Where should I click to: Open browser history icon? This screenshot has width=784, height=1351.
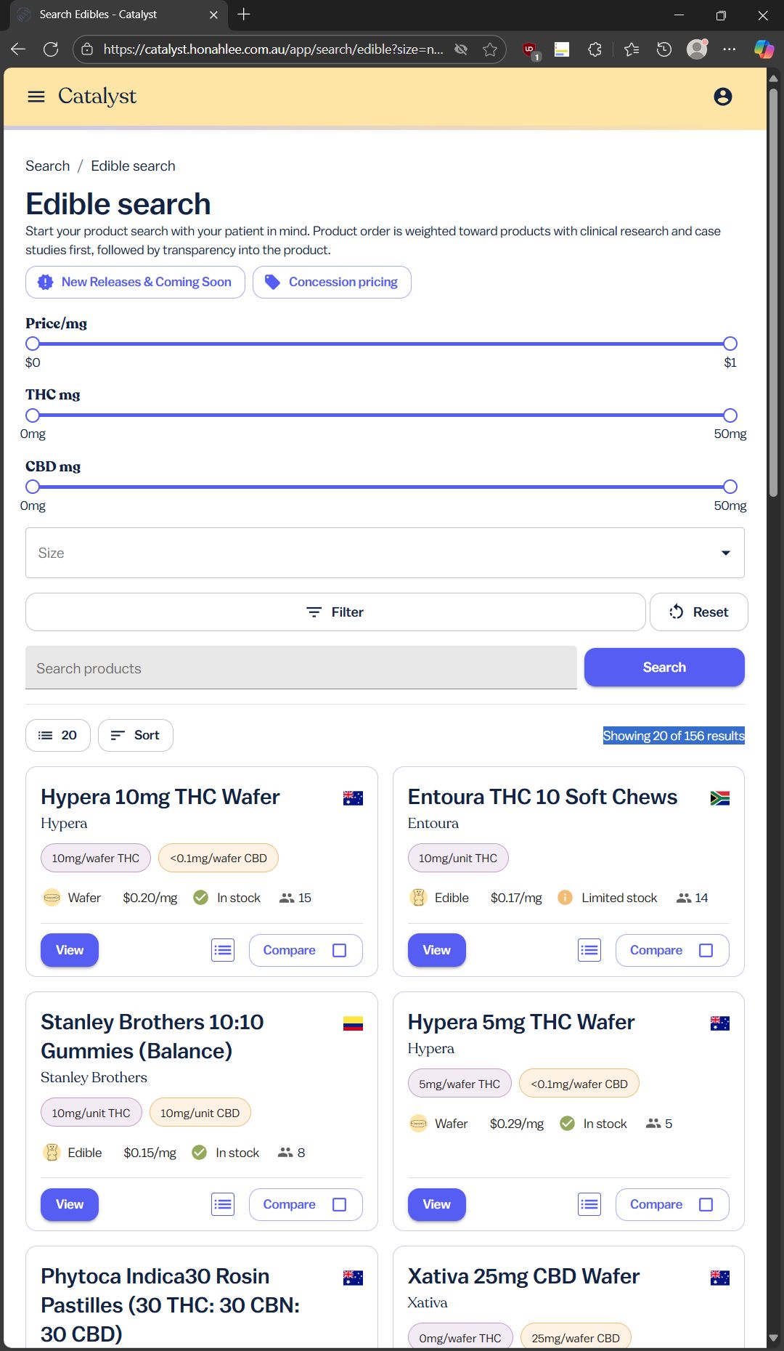(x=663, y=49)
